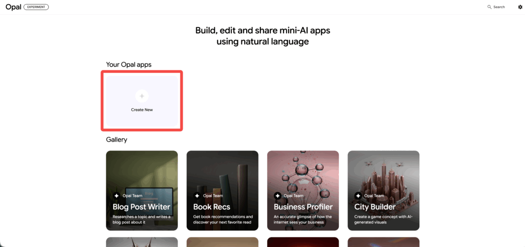Launch the Business Profiler app title
Viewport: 525px width, 247px height.
[303, 207]
